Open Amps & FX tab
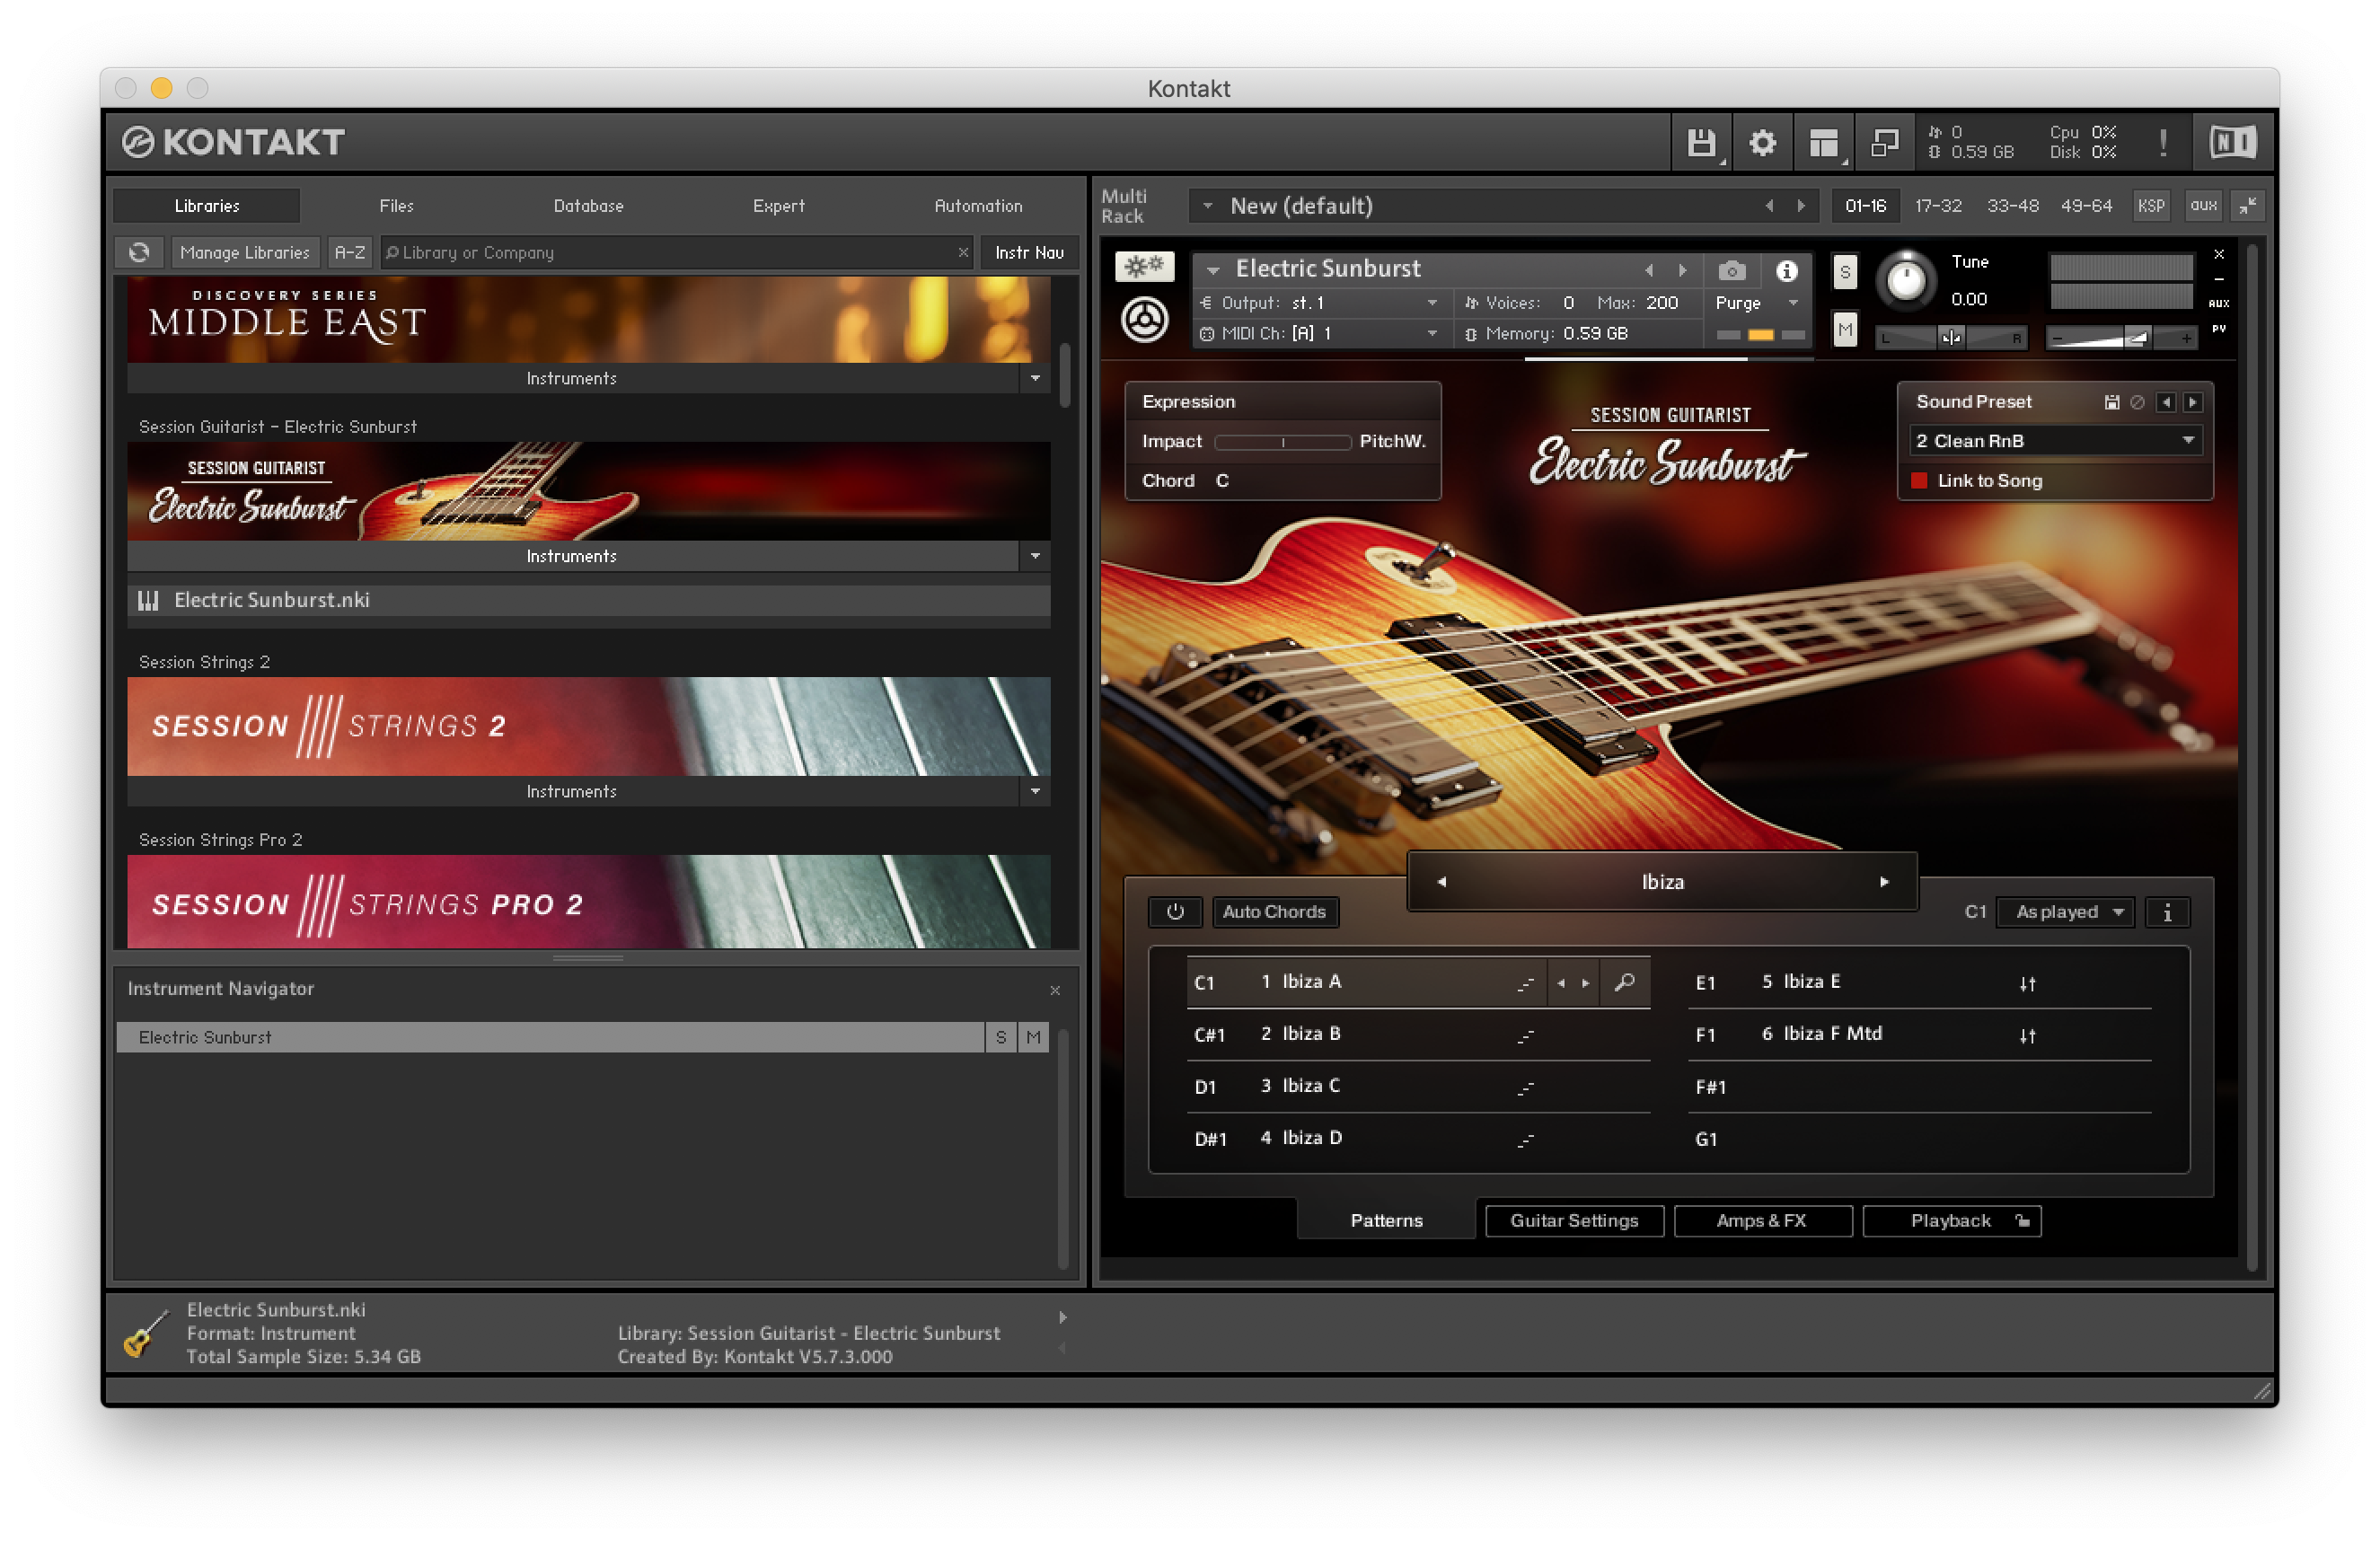The image size is (2380, 1541). click(x=1762, y=1221)
